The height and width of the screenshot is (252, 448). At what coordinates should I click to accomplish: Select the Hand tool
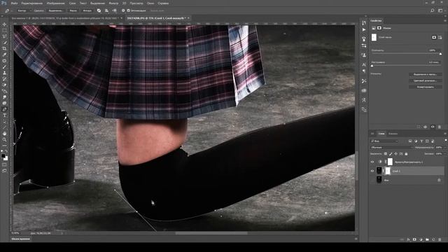(4, 134)
